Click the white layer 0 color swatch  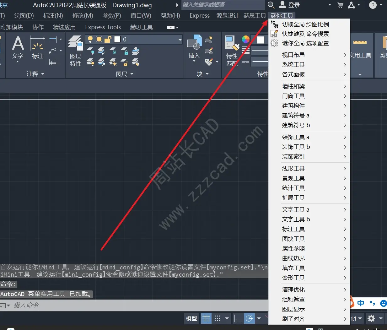point(117,39)
